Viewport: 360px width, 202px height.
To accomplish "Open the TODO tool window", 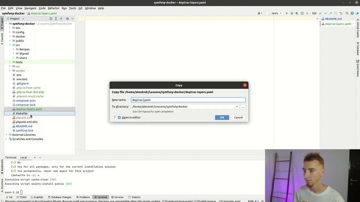I will pos(21,197).
